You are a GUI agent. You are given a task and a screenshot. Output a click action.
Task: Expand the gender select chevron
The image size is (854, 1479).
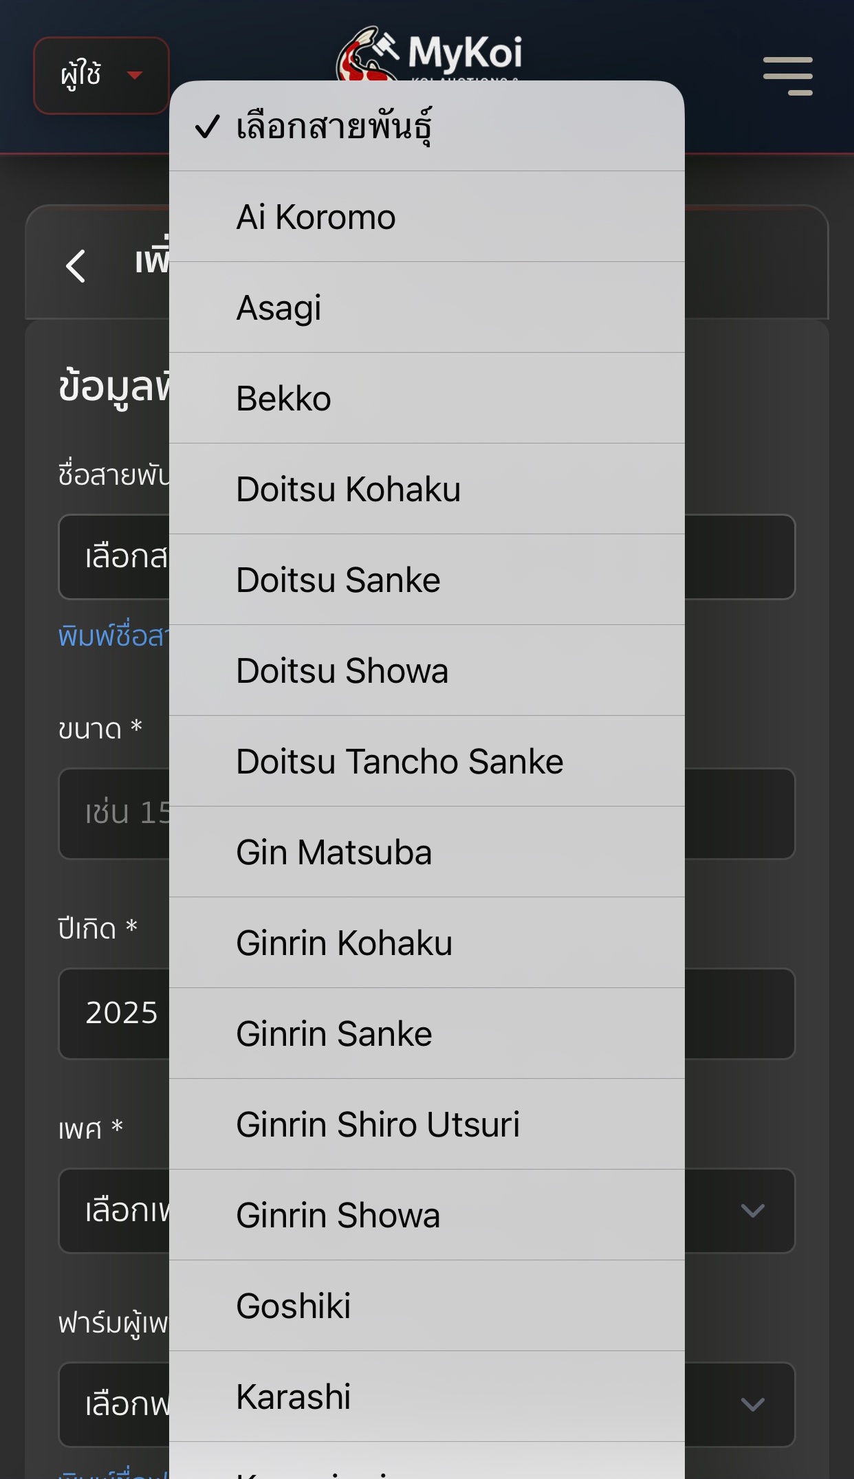(752, 1210)
